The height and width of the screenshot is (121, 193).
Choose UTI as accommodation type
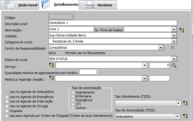[x=72, y=104]
